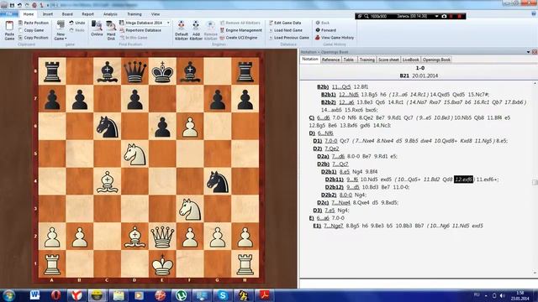
Task: Open Repertoire Database search
Action: (x=140, y=30)
